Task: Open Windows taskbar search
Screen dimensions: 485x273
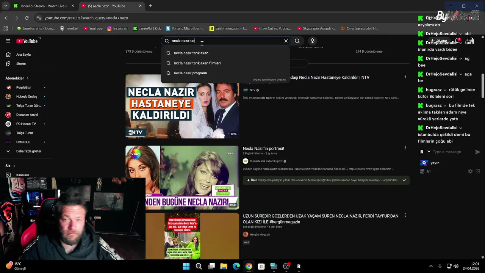Action: pos(199,266)
